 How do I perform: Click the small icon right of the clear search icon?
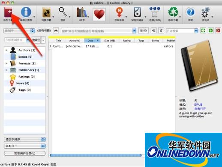[x=161, y=30]
